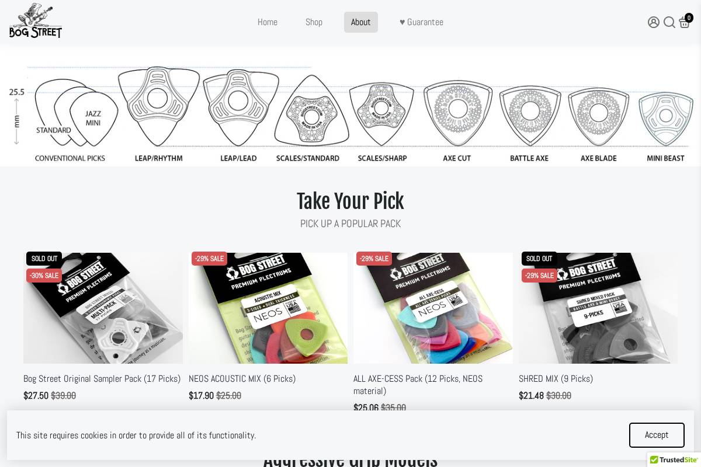Open the shopping cart basket icon

685,22
